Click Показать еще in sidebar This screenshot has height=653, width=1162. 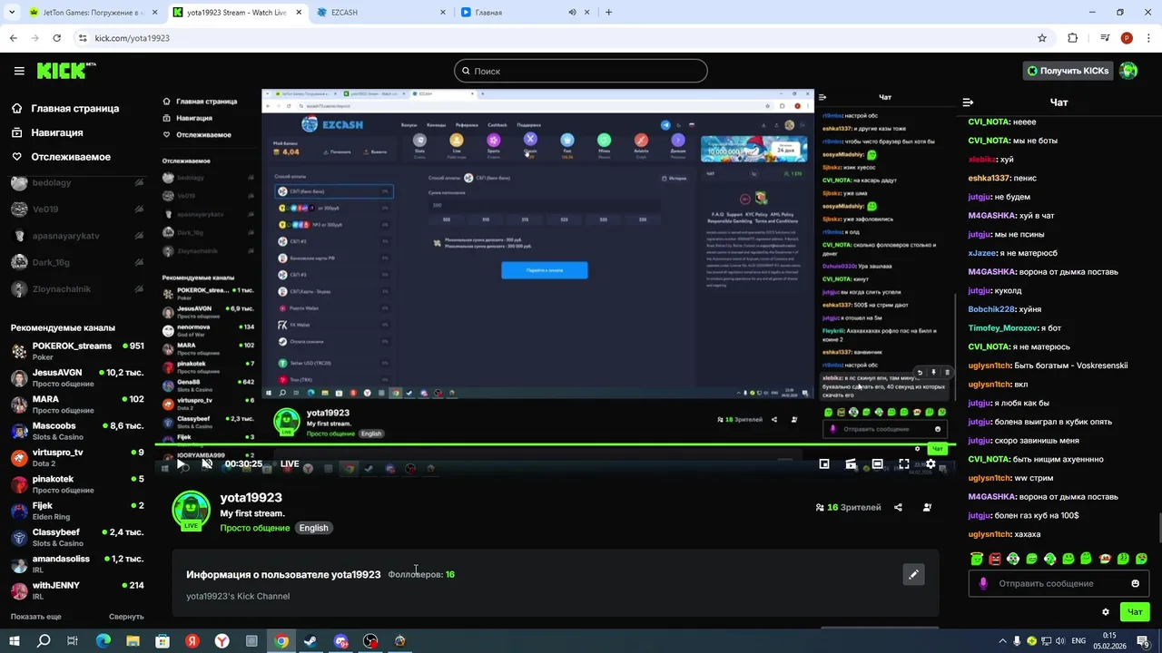(x=36, y=617)
